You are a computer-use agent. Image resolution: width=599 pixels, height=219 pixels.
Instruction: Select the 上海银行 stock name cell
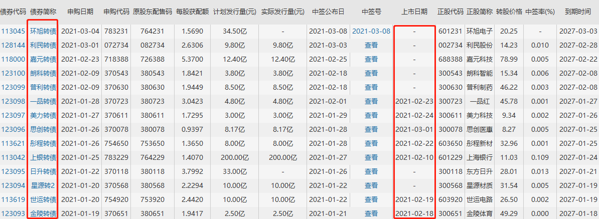click(480, 157)
